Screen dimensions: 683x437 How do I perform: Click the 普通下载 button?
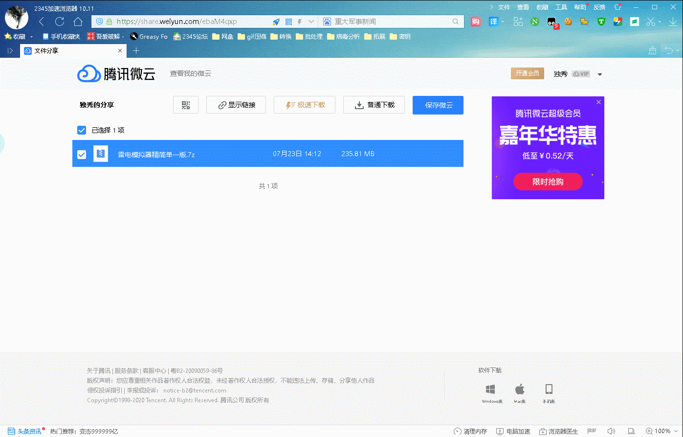click(x=374, y=105)
